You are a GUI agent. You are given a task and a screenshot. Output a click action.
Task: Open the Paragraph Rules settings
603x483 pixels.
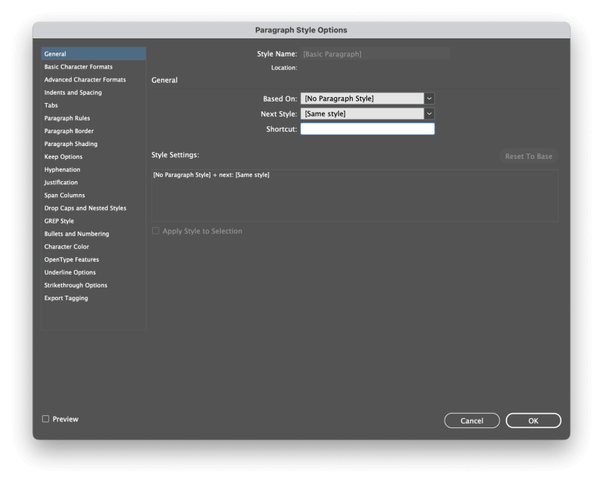tap(67, 117)
